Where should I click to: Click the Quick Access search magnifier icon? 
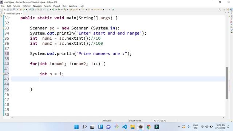coord(220,9)
